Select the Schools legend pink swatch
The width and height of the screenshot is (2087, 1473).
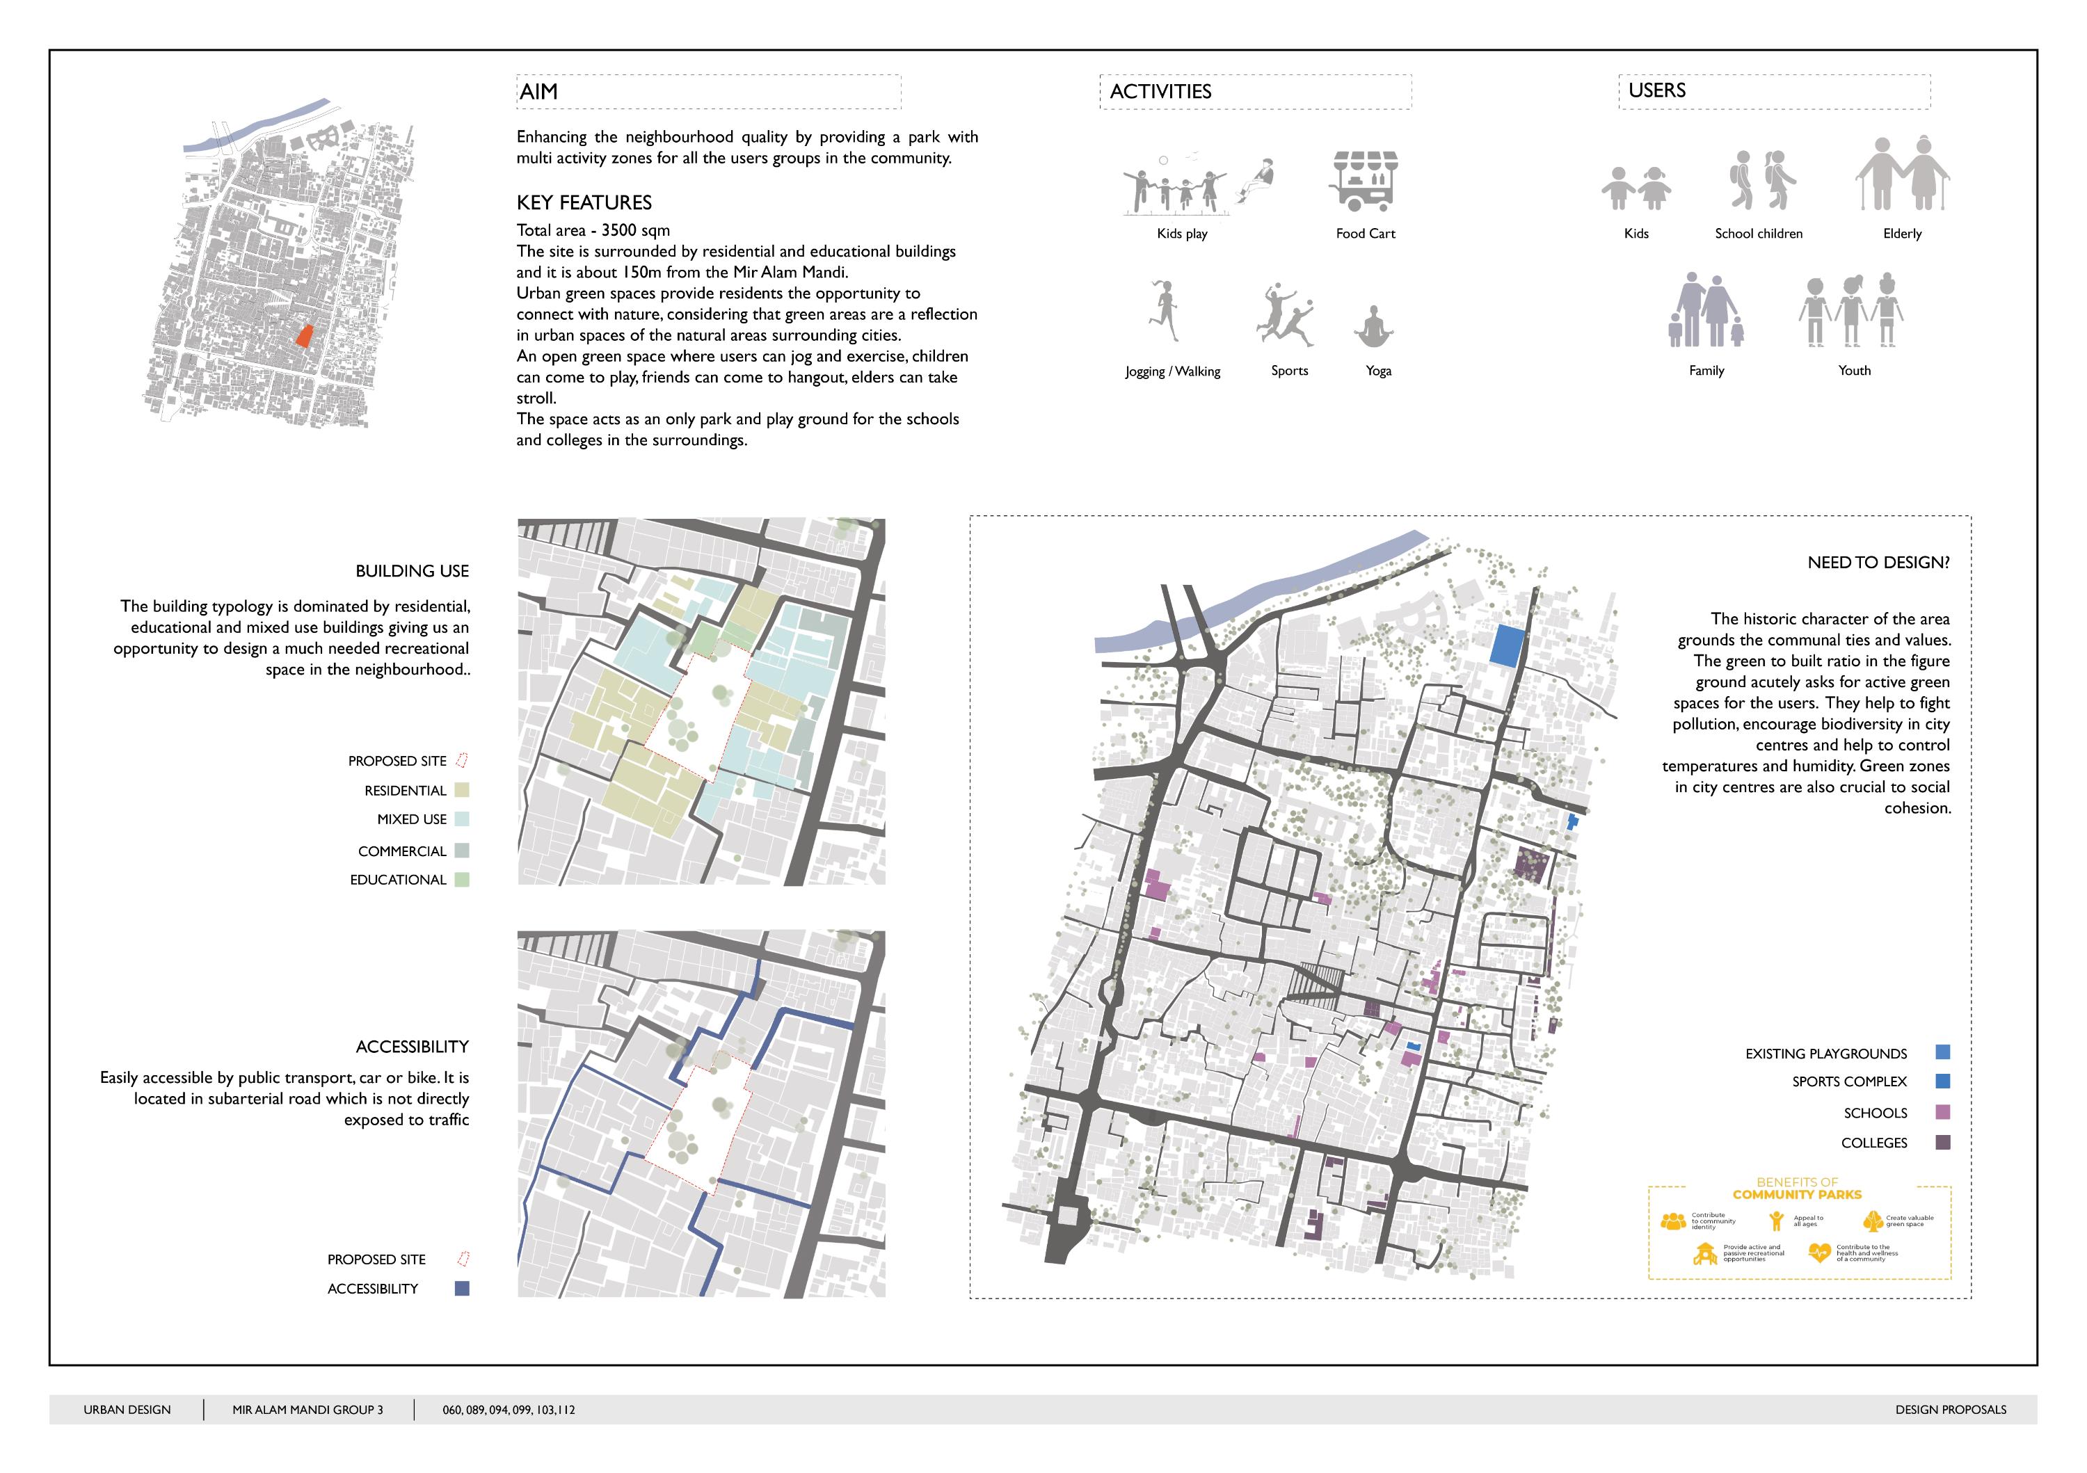coord(1942,1112)
